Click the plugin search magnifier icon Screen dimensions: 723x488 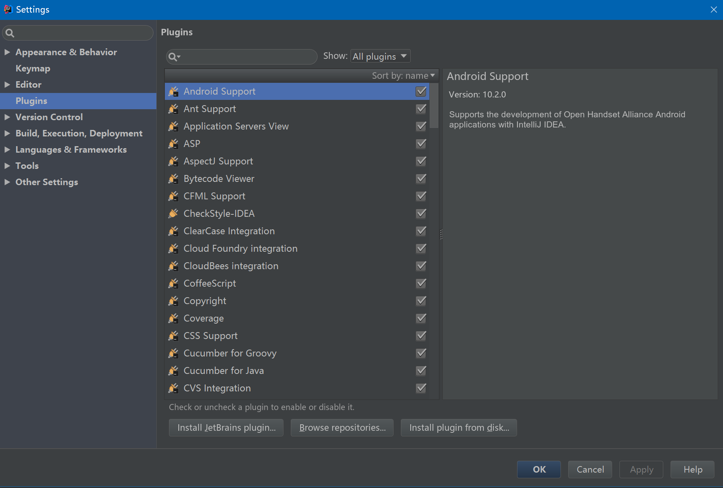[174, 57]
